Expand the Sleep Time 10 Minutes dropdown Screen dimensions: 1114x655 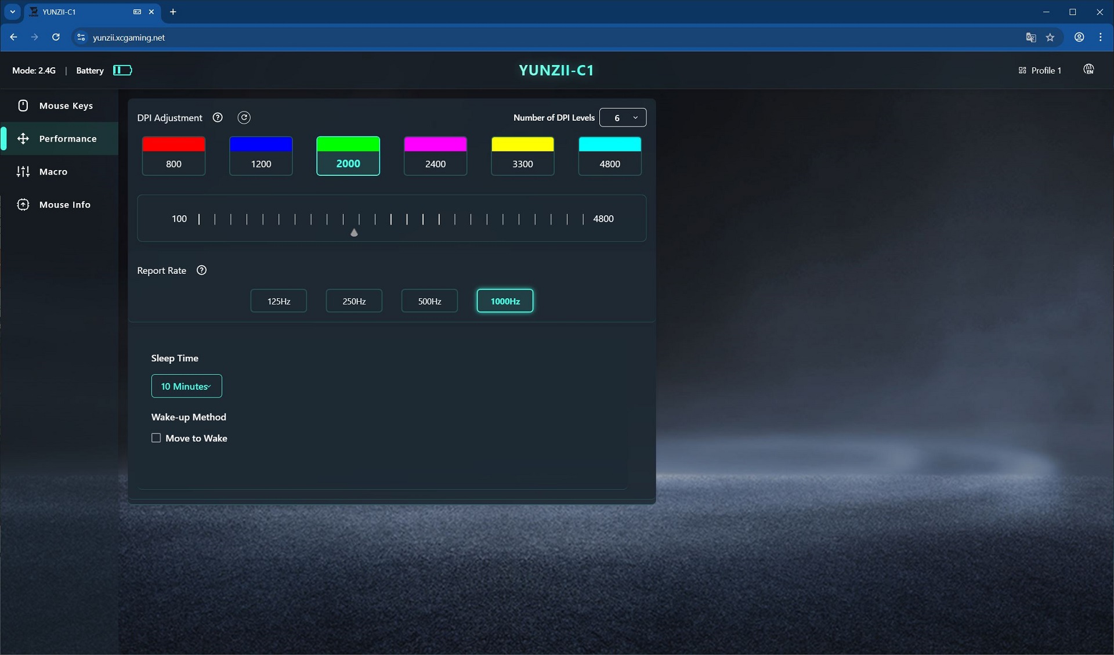(186, 386)
